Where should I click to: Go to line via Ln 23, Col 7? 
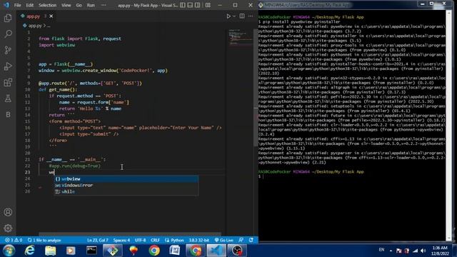click(x=98, y=240)
